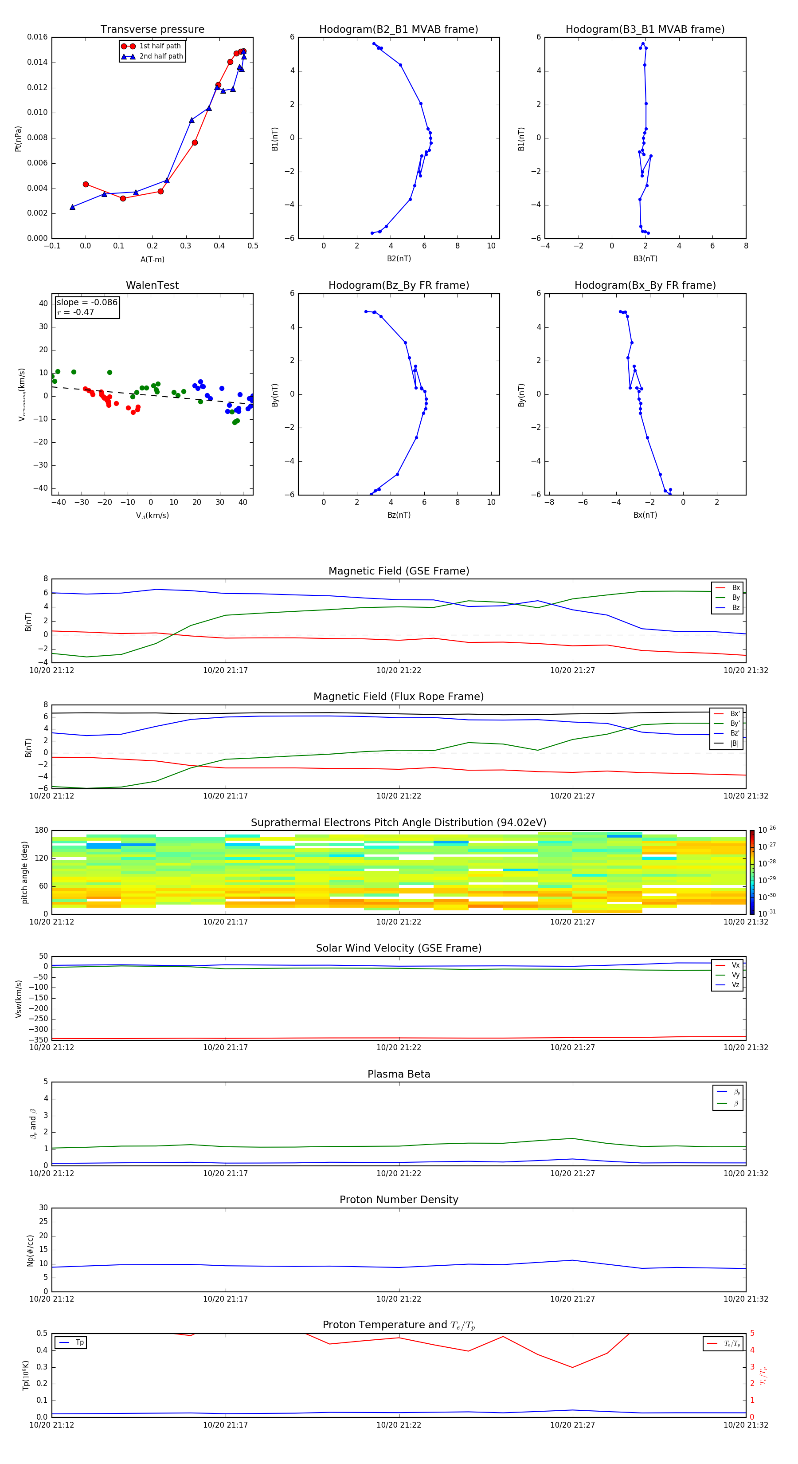Select the 'Tp(10^6K)' y-axis label
This screenshot has width=798, height=1464.
(x=26, y=1375)
